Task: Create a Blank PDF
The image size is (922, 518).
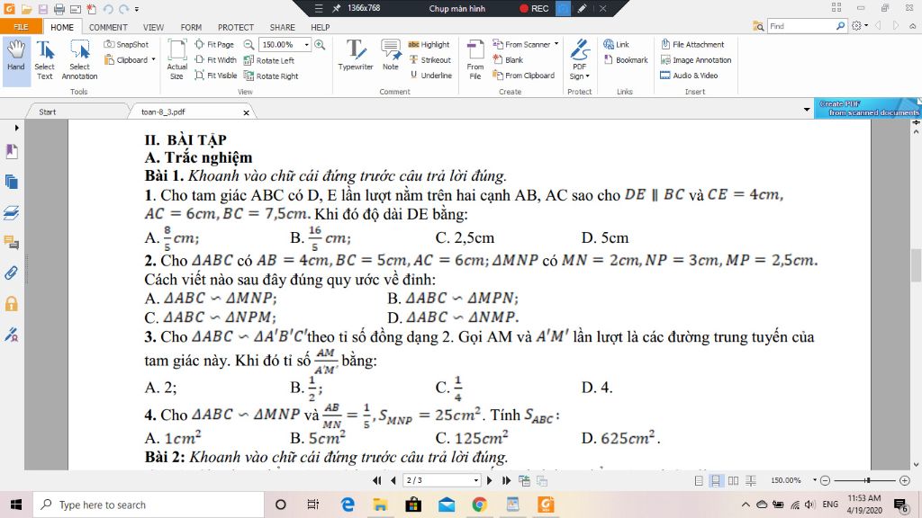Action: [x=508, y=60]
